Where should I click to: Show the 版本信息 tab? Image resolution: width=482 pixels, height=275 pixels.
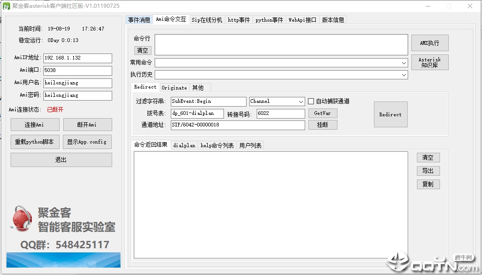coord(333,20)
